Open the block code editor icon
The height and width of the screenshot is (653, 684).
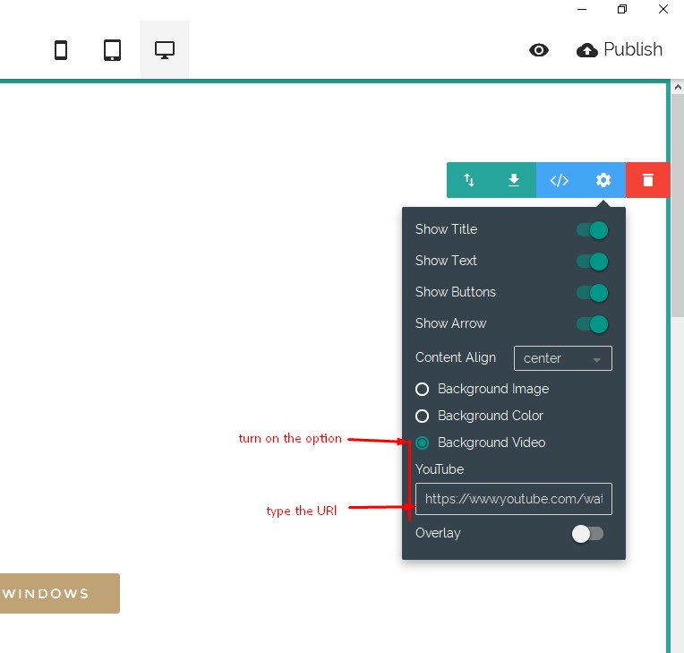point(559,180)
